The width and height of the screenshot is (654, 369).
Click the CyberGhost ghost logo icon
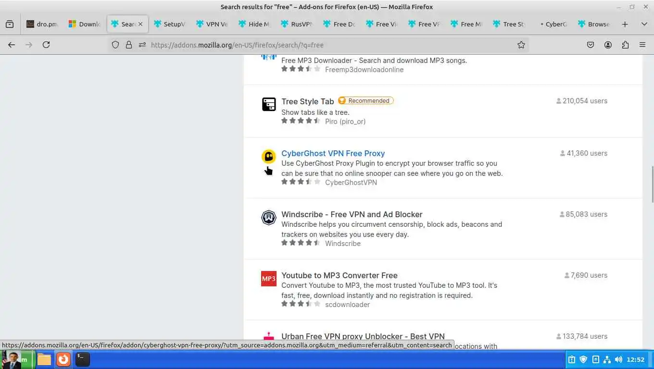pos(269,156)
